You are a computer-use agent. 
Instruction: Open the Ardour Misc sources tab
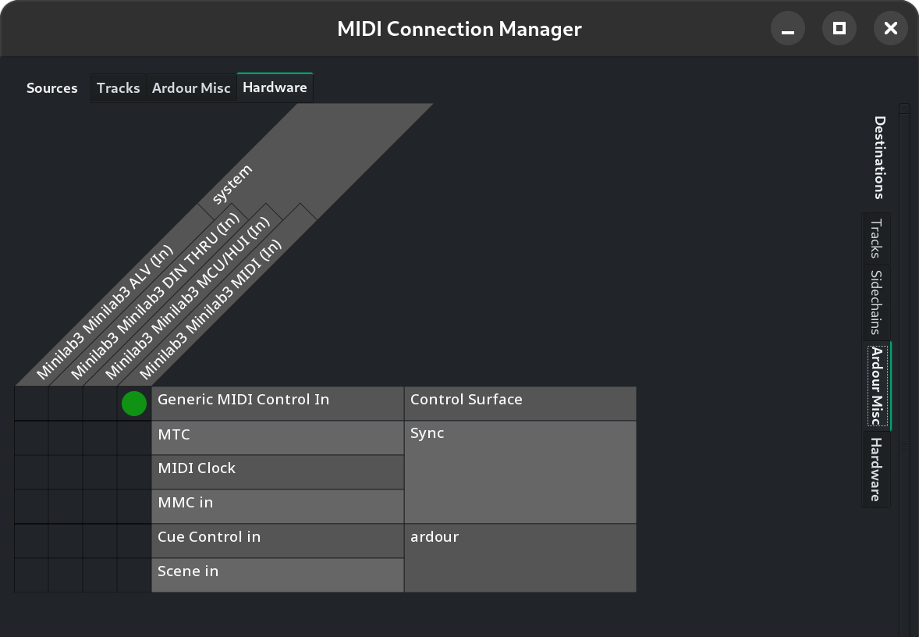(191, 88)
